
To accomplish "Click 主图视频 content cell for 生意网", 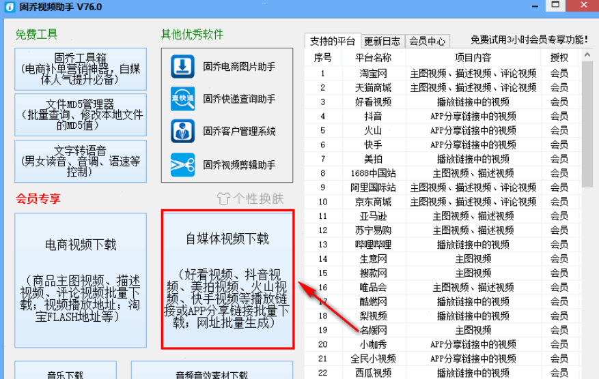I will (473, 259).
